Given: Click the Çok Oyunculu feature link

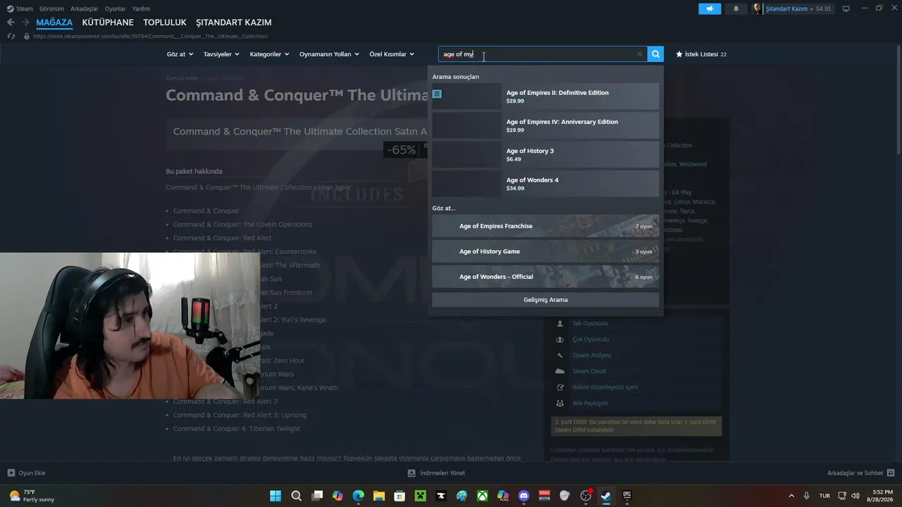Looking at the screenshot, I should tap(591, 339).
